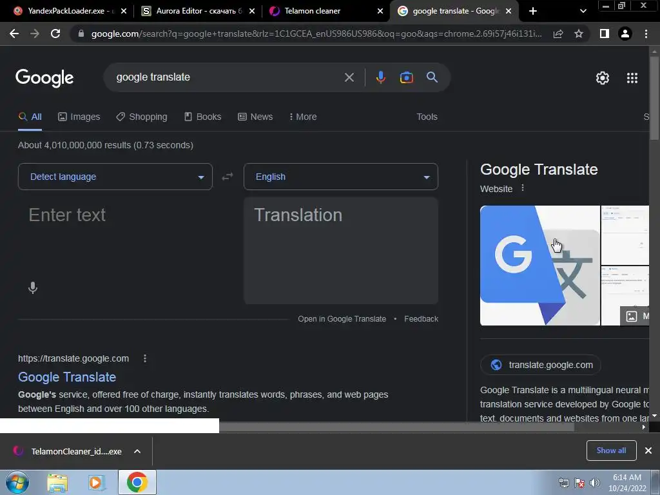
Task: Open Google quick settings gear
Action: (603, 78)
